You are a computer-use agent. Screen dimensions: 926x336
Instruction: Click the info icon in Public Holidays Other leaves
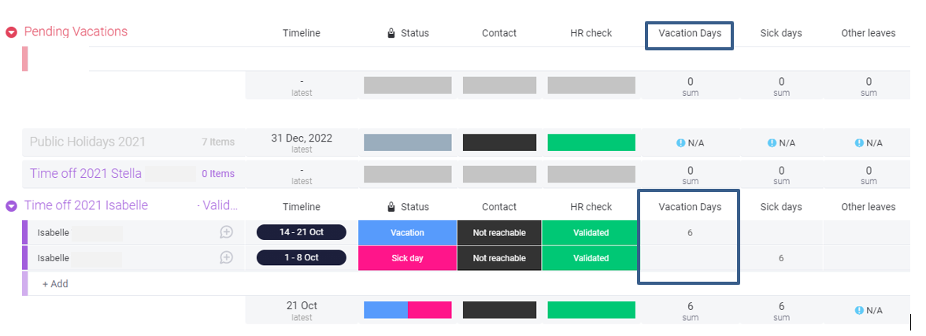pos(860,143)
